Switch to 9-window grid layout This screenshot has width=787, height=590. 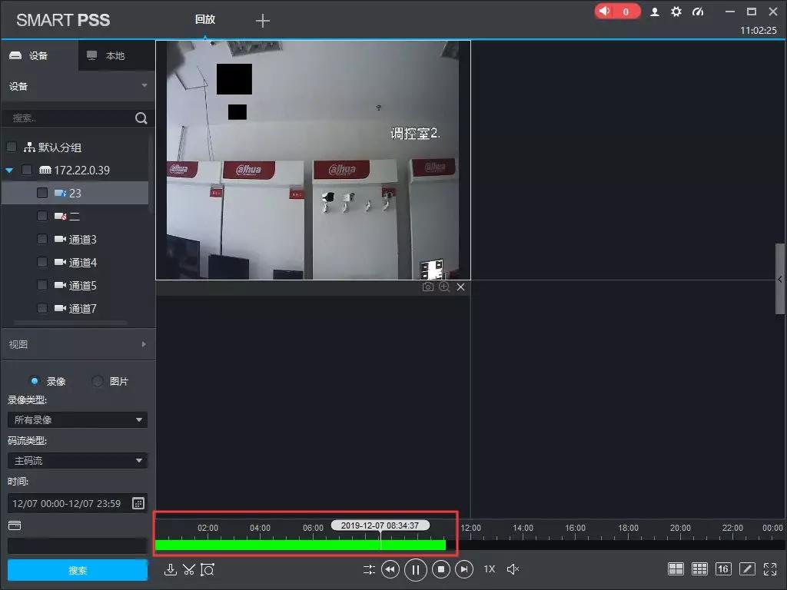(x=699, y=568)
